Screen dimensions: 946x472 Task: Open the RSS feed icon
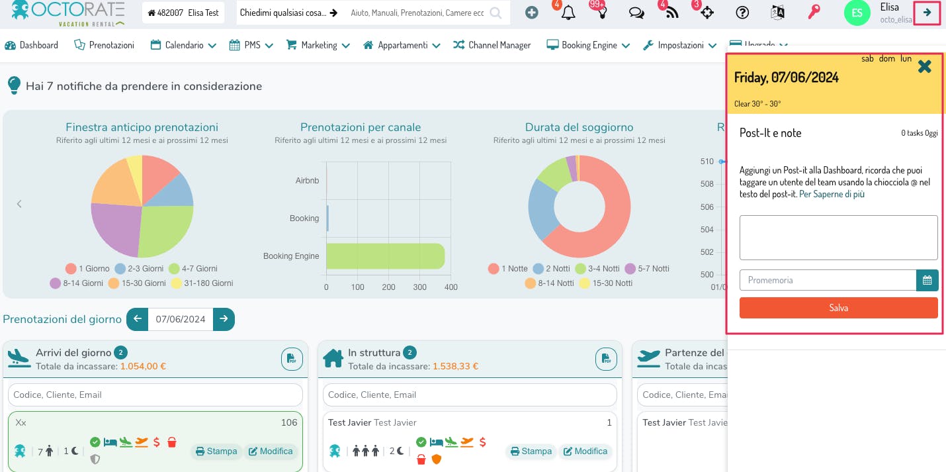pos(672,13)
